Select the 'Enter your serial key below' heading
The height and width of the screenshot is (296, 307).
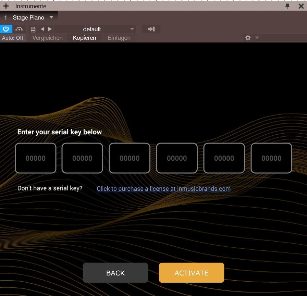pos(60,132)
